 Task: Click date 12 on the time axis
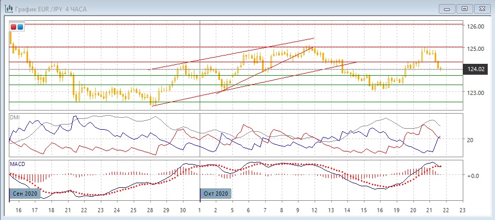click(x=314, y=211)
